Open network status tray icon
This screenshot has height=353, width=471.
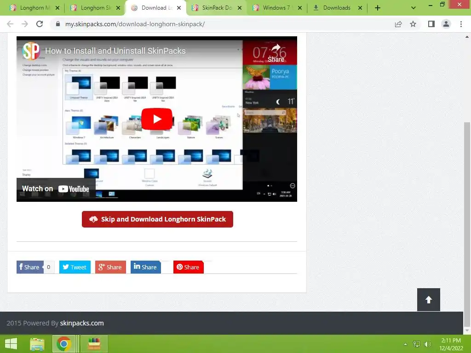click(417, 344)
